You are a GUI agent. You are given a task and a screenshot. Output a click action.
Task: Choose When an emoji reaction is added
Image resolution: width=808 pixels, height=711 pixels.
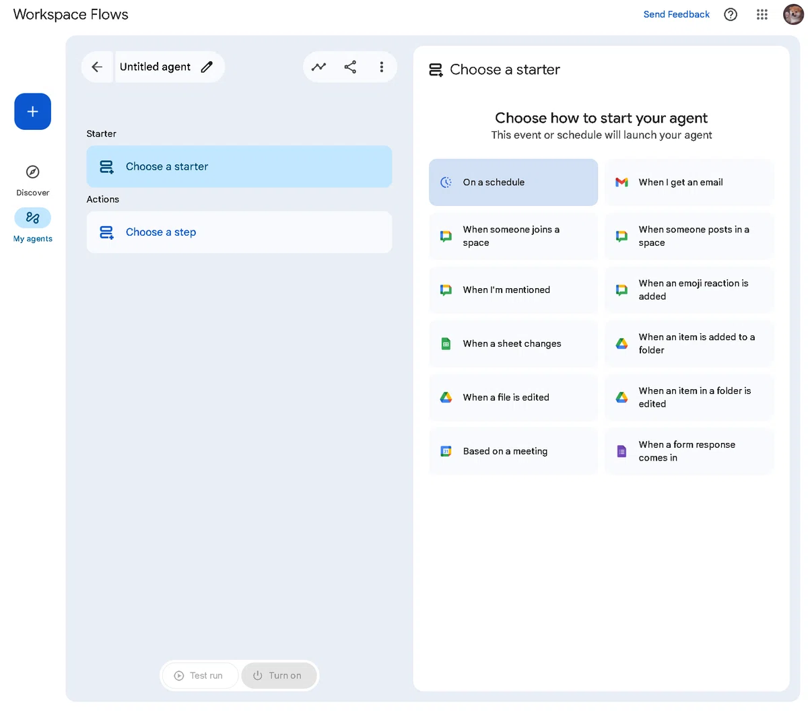pos(689,290)
